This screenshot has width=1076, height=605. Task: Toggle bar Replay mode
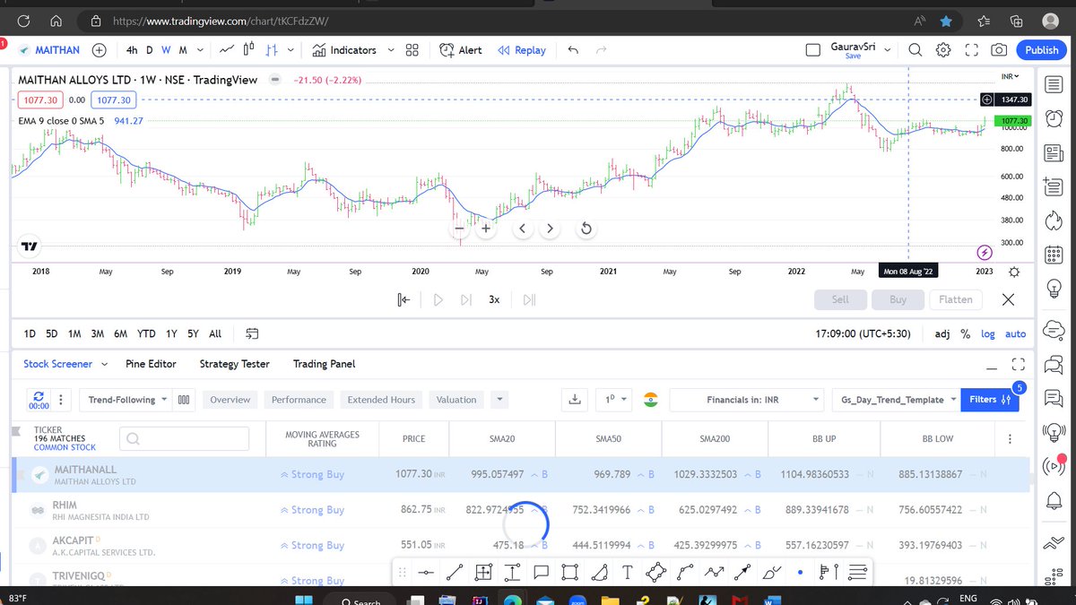pos(522,50)
